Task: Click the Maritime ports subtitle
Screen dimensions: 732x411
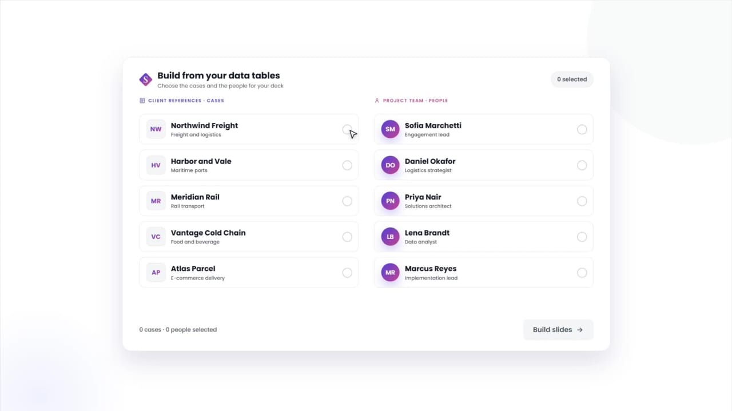Action: tap(189, 170)
